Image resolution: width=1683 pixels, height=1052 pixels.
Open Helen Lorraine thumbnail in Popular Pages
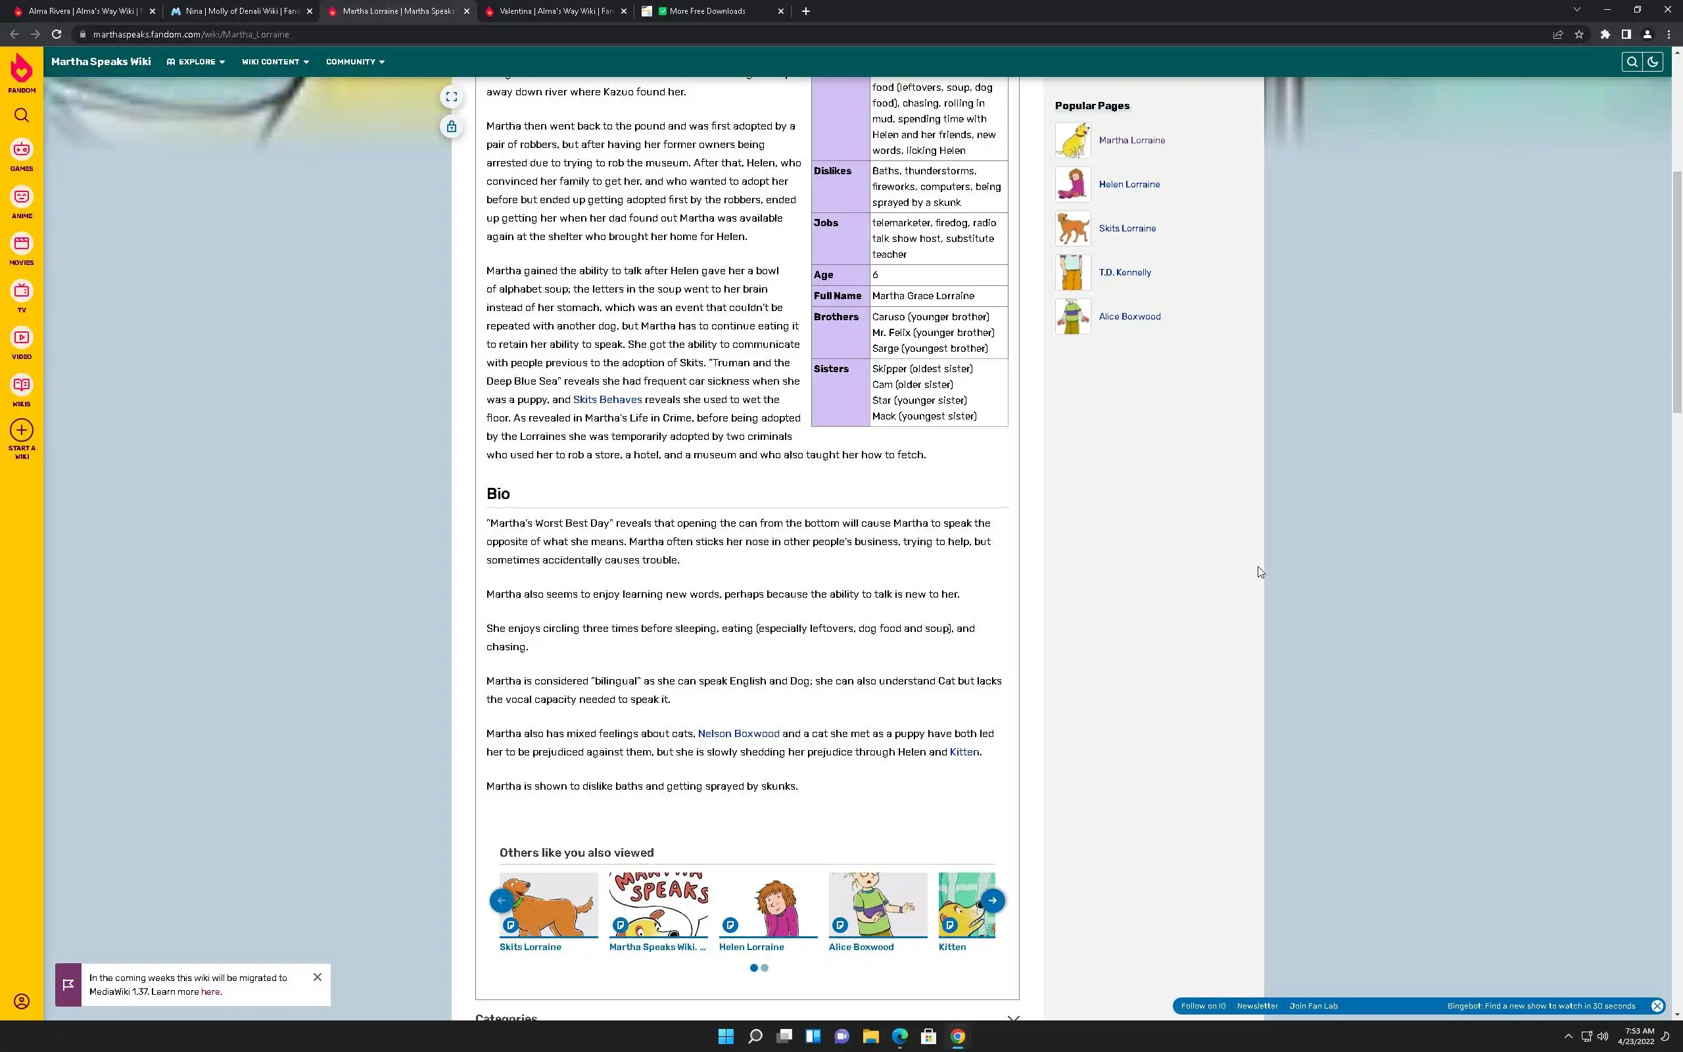pos(1072,184)
